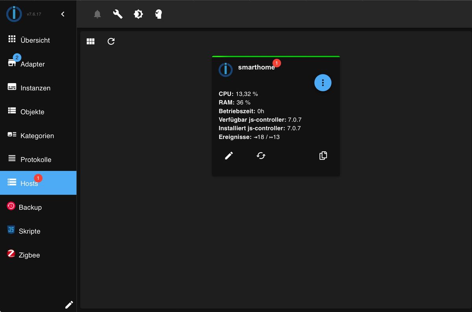
Task: Click Verfügbar js-controller 7.0.7 line
Action: point(260,120)
